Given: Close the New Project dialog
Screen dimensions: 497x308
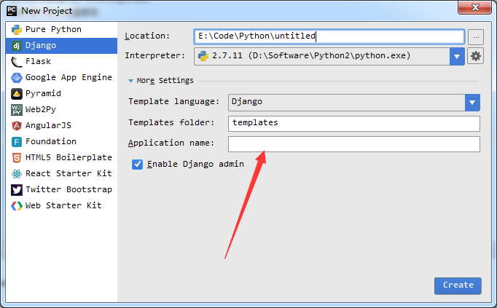Looking at the screenshot, I should (474, 7).
